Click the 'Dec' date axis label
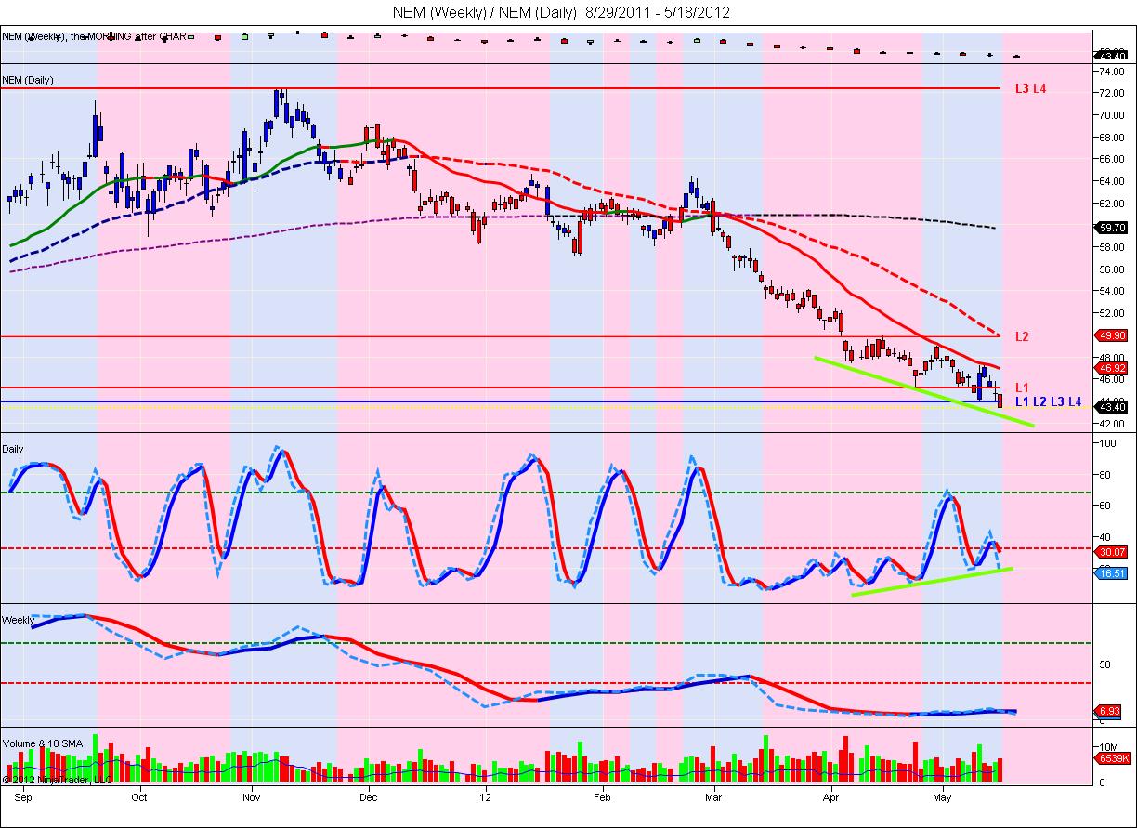The width and height of the screenshot is (1137, 828). click(368, 797)
